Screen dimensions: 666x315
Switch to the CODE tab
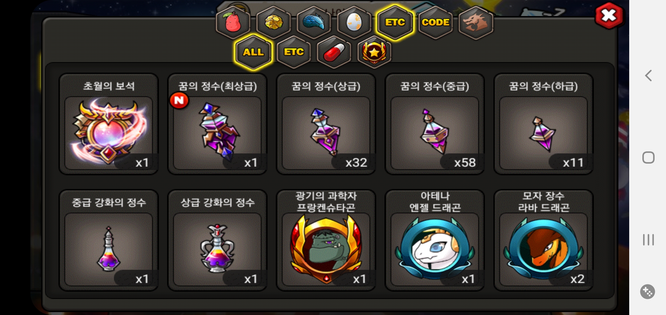coord(435,23)
